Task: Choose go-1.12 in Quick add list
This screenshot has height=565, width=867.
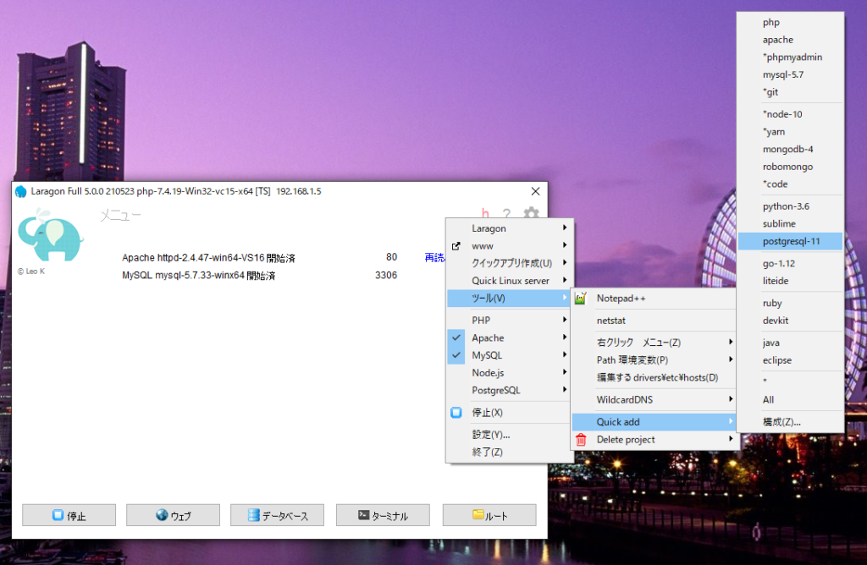Action: 790,263
